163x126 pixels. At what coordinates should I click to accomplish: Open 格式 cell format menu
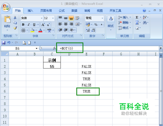pos(125,28)
